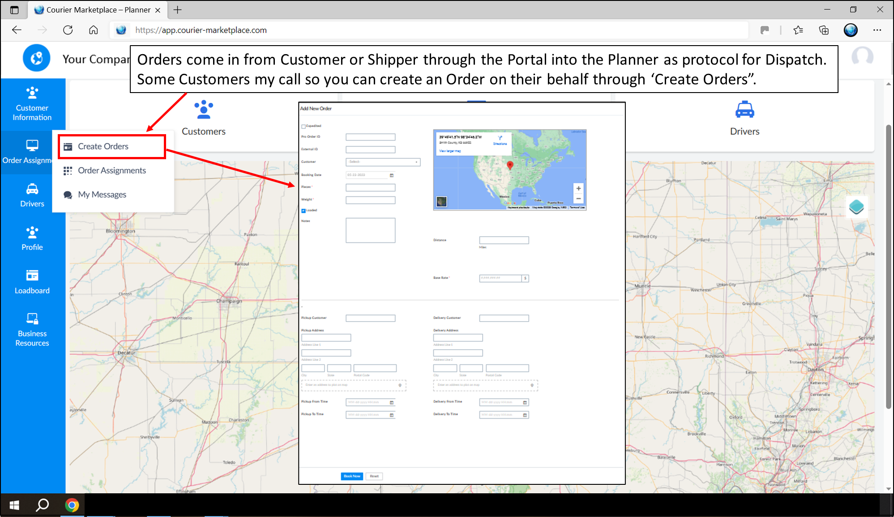Choose Order Assignments from the submenu

[x=112, y=170]
